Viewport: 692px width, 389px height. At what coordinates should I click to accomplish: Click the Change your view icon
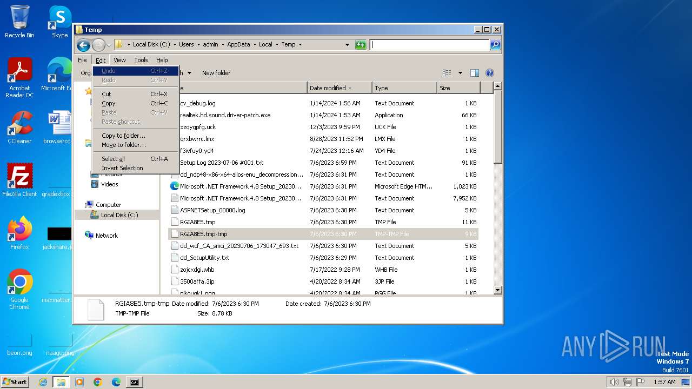pos(447,73)
